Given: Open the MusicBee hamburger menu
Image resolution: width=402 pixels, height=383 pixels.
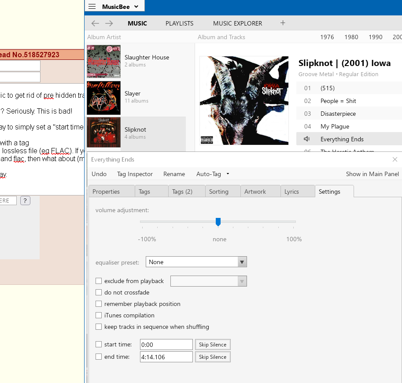Looking at the screenshot, I should (x=92, y=7).
